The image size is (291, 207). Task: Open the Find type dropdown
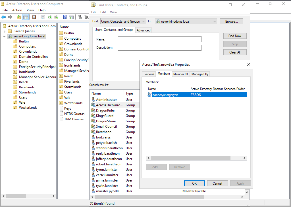click(x=123, y=22)
